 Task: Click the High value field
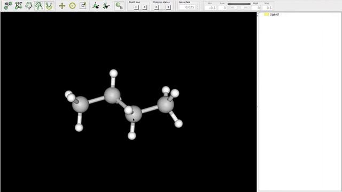256,7
